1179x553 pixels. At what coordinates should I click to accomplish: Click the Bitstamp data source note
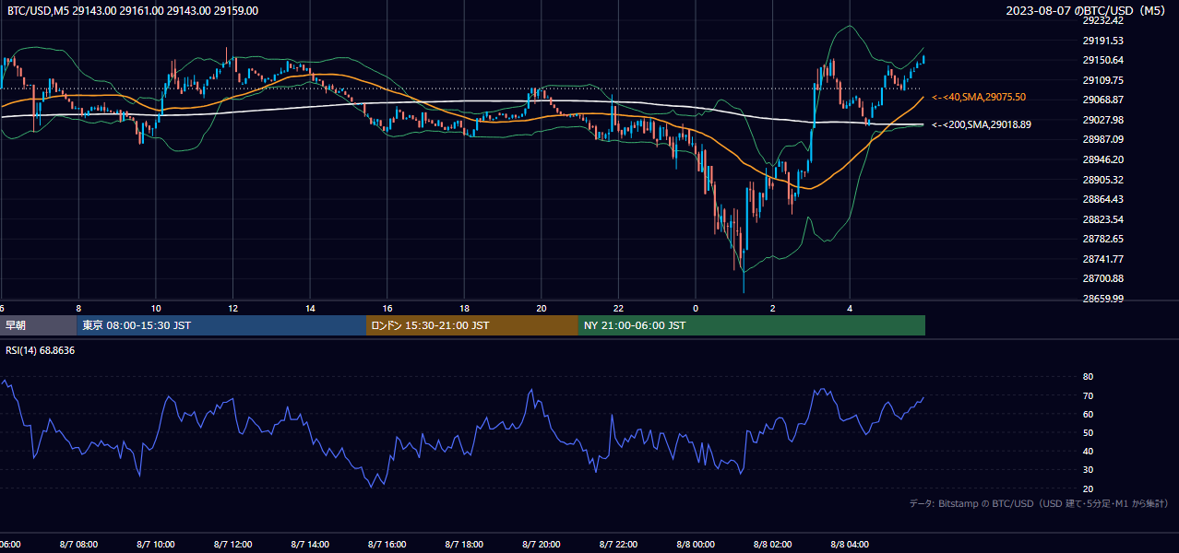[x=1039, y=503]
